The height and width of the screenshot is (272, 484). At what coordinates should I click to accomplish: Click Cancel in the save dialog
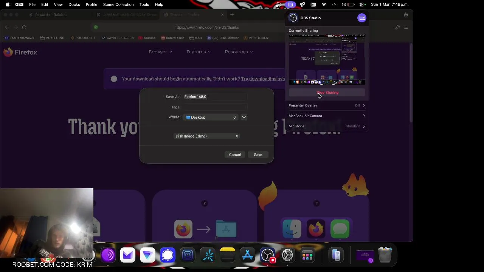pos(235,155)
